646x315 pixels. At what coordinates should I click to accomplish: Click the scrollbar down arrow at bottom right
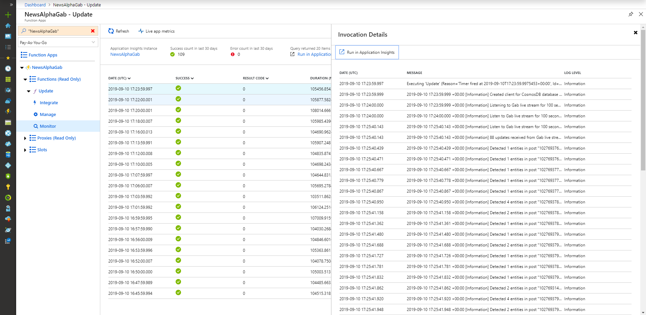point(643,312)
